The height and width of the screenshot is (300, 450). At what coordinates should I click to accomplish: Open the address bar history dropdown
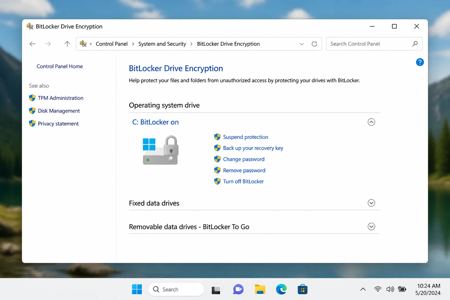click(302, 44)
